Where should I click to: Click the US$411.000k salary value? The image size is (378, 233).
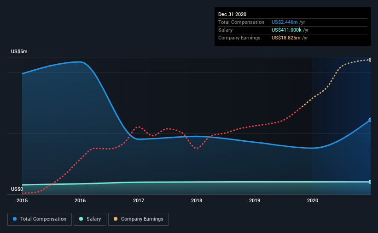coord(286,30)
